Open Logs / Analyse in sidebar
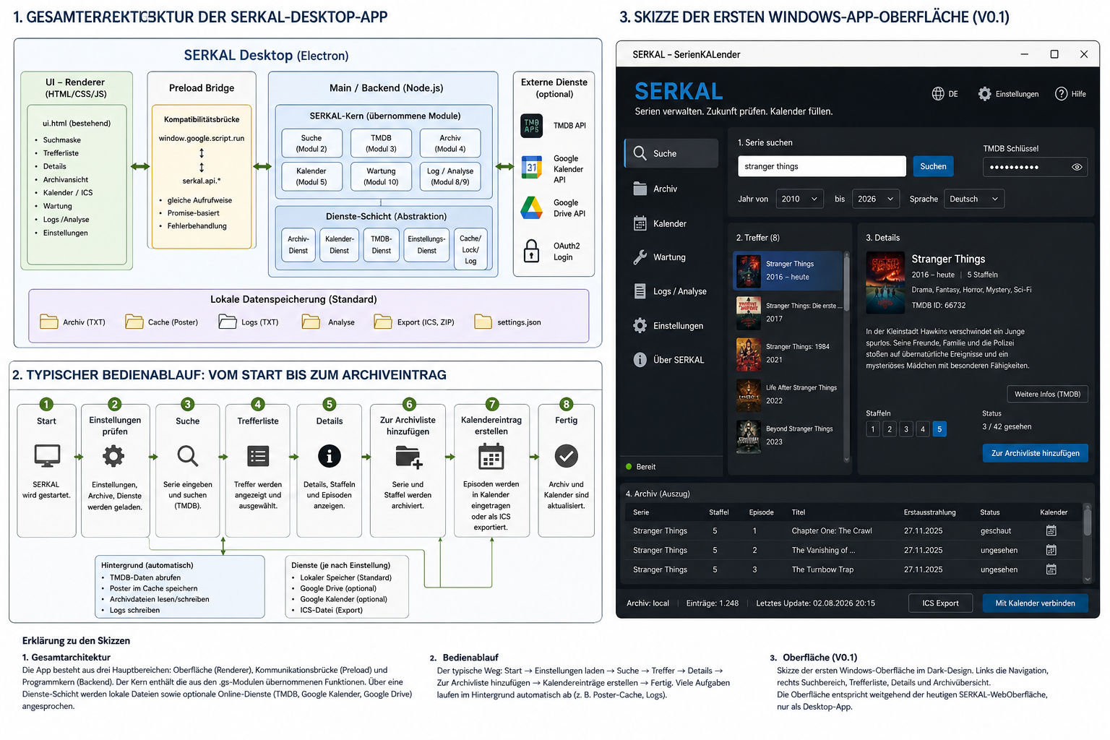The height and width of the screenshot is (740, 1110). tap(671, 291)
